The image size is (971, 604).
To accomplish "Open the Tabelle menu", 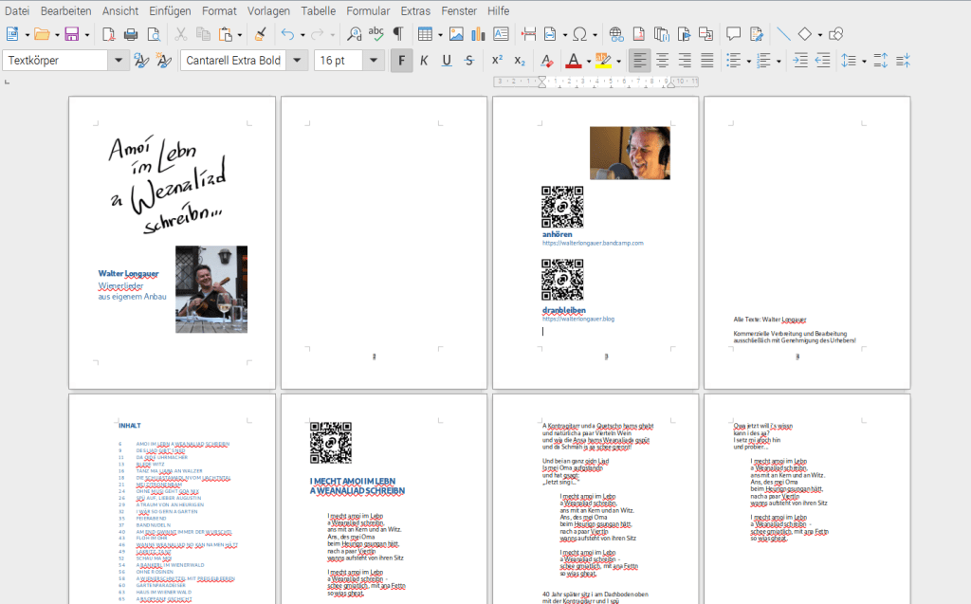I will coord(318,10).
